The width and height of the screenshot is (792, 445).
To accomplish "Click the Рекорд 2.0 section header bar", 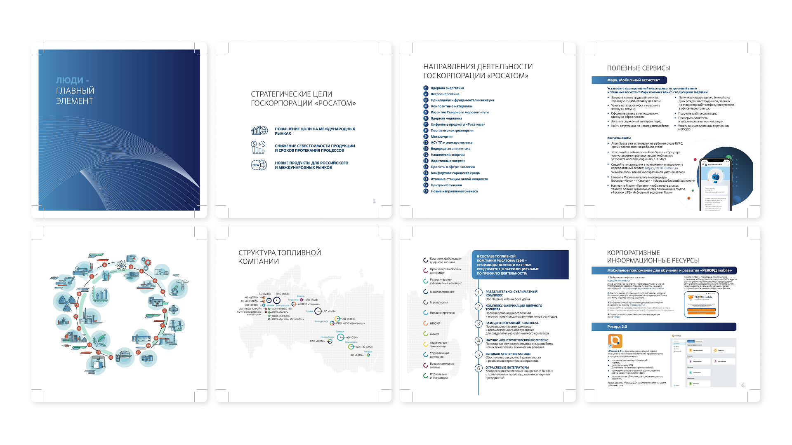I will click(663, 327).
